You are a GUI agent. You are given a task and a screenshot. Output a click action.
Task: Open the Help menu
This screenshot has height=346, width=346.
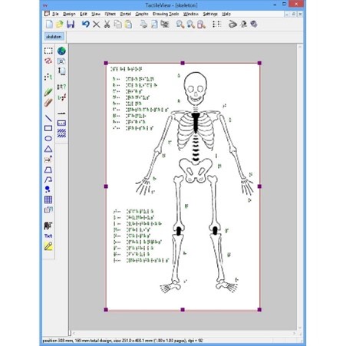click(x=226, y=14)
